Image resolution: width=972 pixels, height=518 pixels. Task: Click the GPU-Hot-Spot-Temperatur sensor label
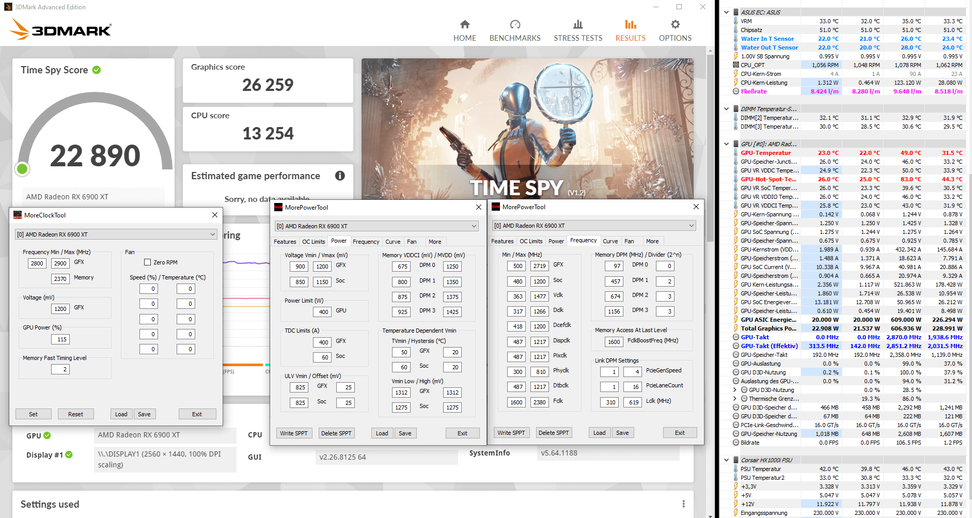(769, 179)
